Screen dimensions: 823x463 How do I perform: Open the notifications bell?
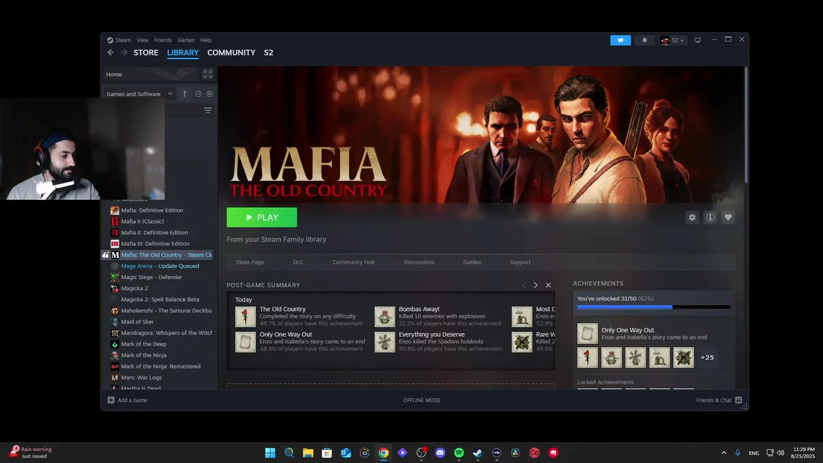tap(645, 40)
